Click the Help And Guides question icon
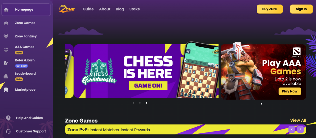This screenshot has height=138, width=316. pyautogui.click(x=8, y=118)
